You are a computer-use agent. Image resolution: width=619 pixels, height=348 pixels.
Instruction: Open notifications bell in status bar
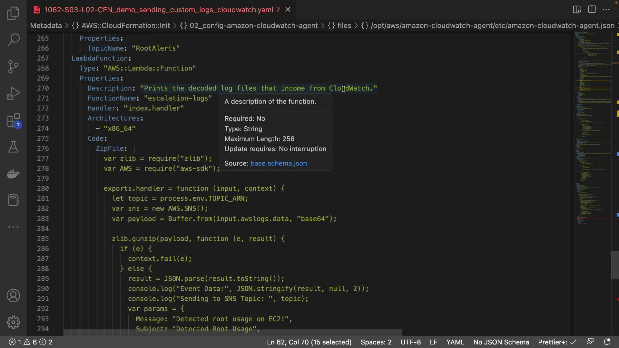607,342
